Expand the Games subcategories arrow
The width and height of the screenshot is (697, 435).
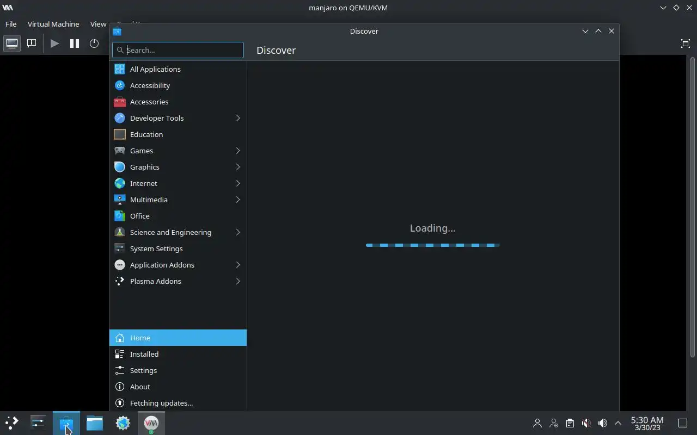point(238,151)
